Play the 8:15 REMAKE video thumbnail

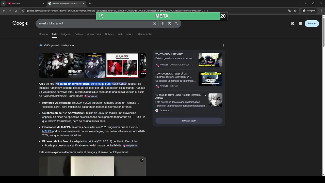tap(210, 60)
